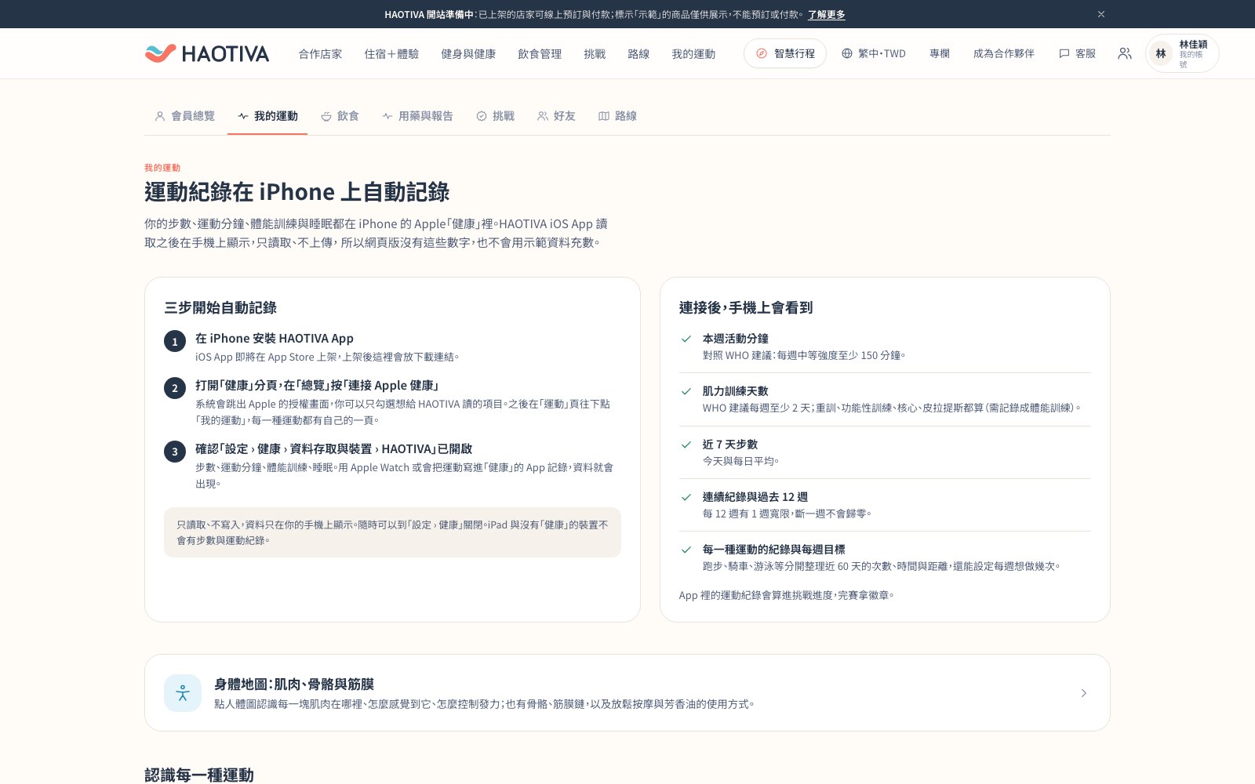
Task: Click the map icon on 路線 sub-tab
Action: (604, 116)
